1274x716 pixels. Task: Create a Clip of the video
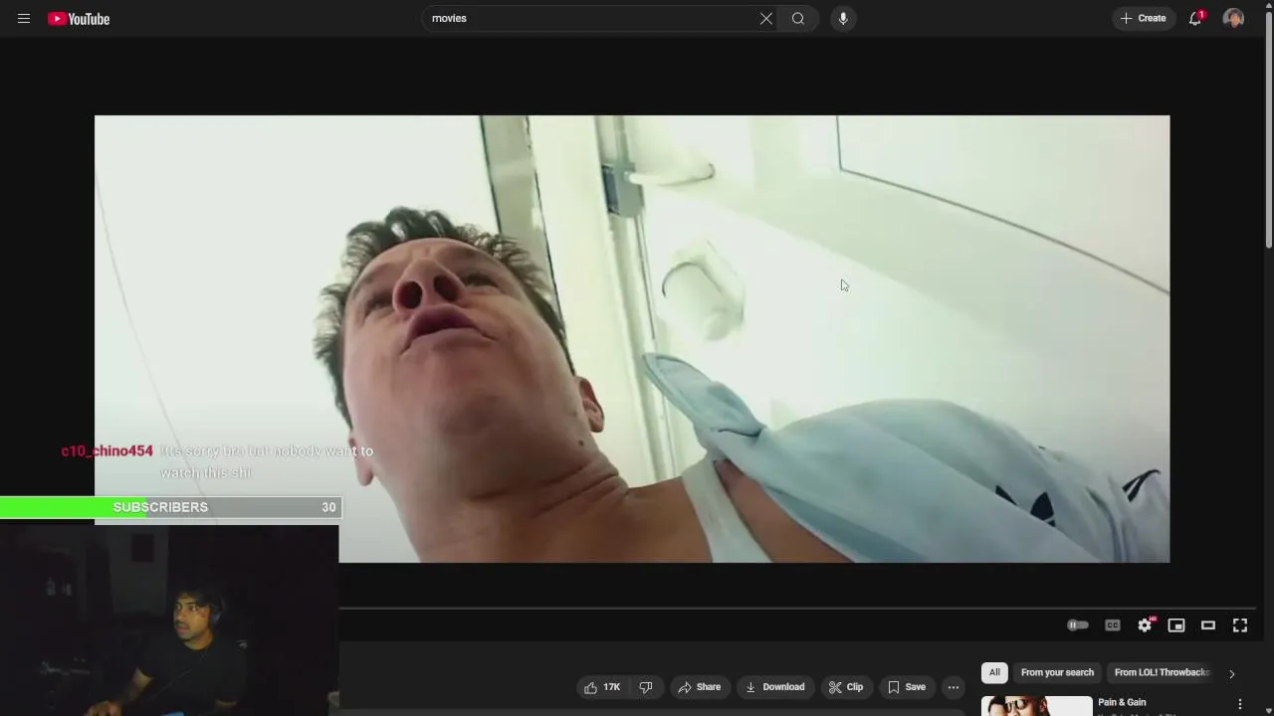coord(846,687)
